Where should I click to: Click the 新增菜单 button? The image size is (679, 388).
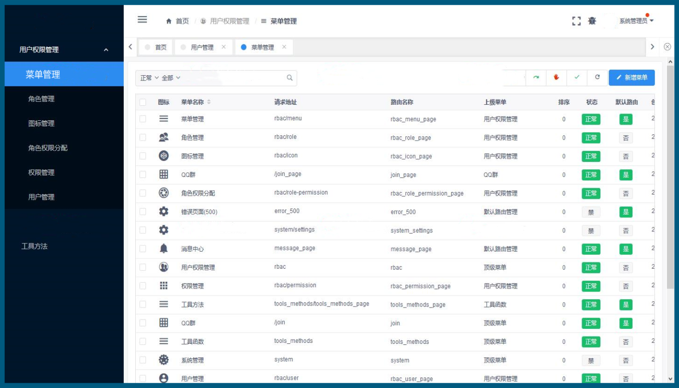631,78
